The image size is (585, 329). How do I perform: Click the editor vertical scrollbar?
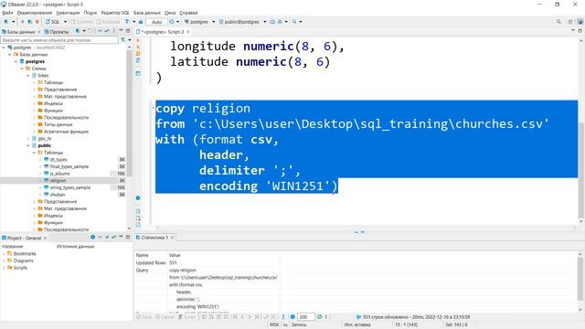[x=580, y=170]
